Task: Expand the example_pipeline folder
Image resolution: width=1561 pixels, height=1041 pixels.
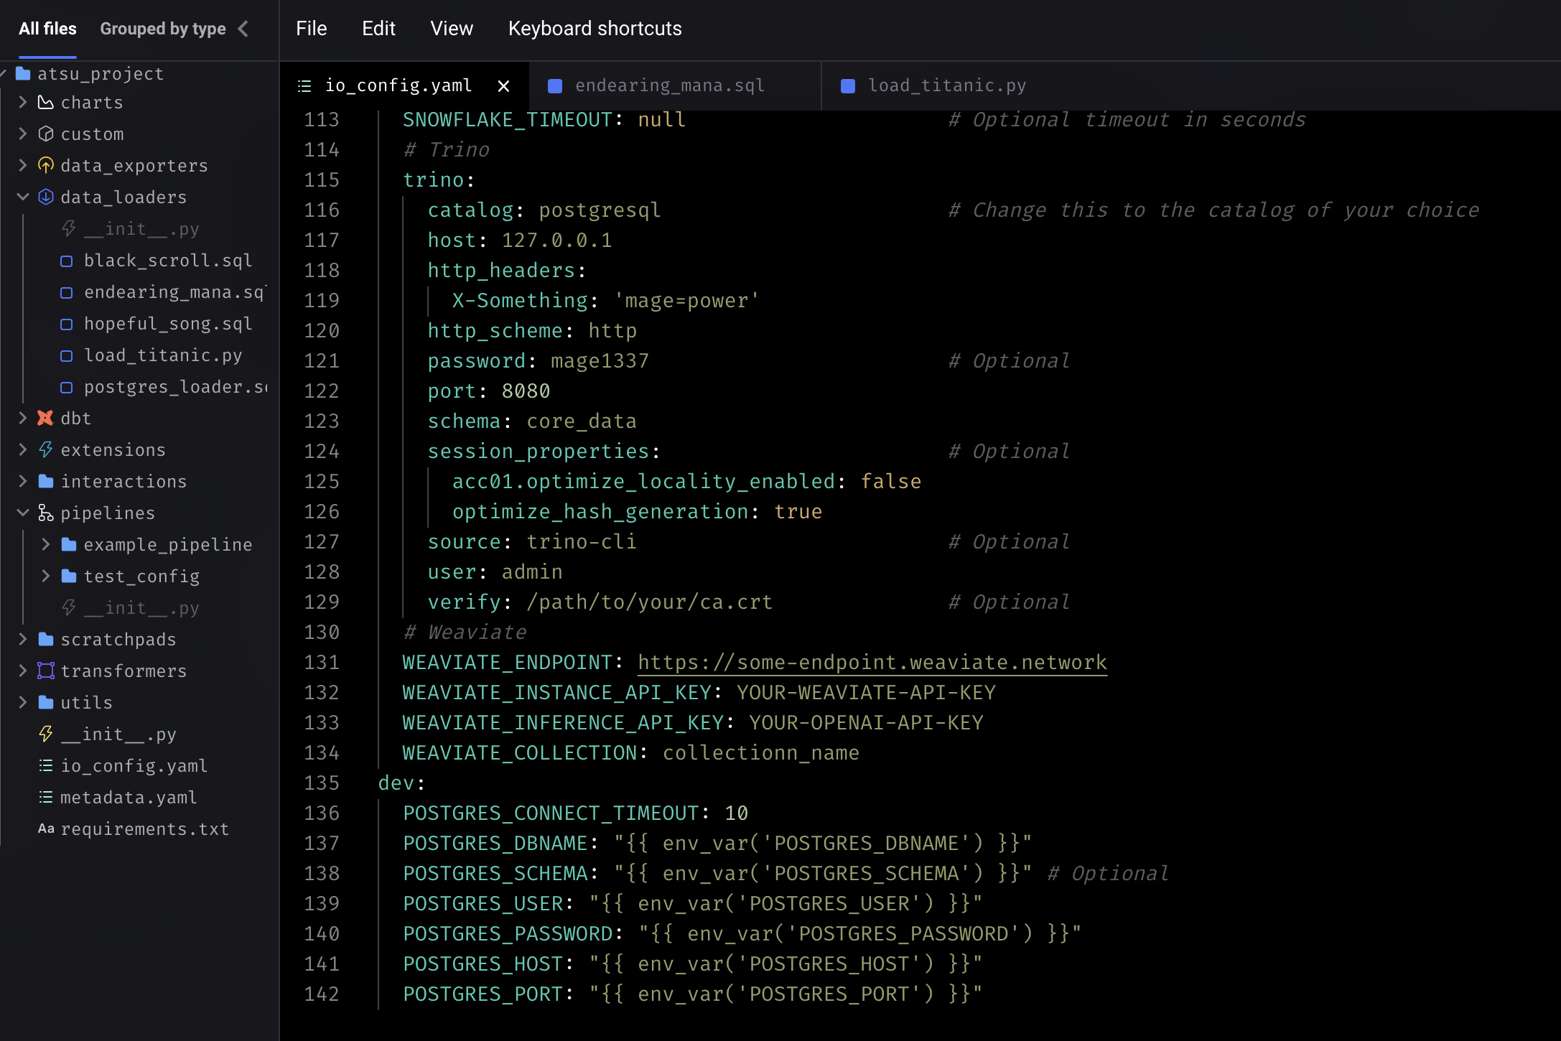Action: (46, 545)
